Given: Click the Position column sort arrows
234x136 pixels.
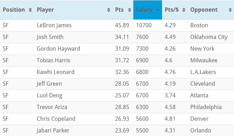Looking at the screenshot, I should 30,10.
